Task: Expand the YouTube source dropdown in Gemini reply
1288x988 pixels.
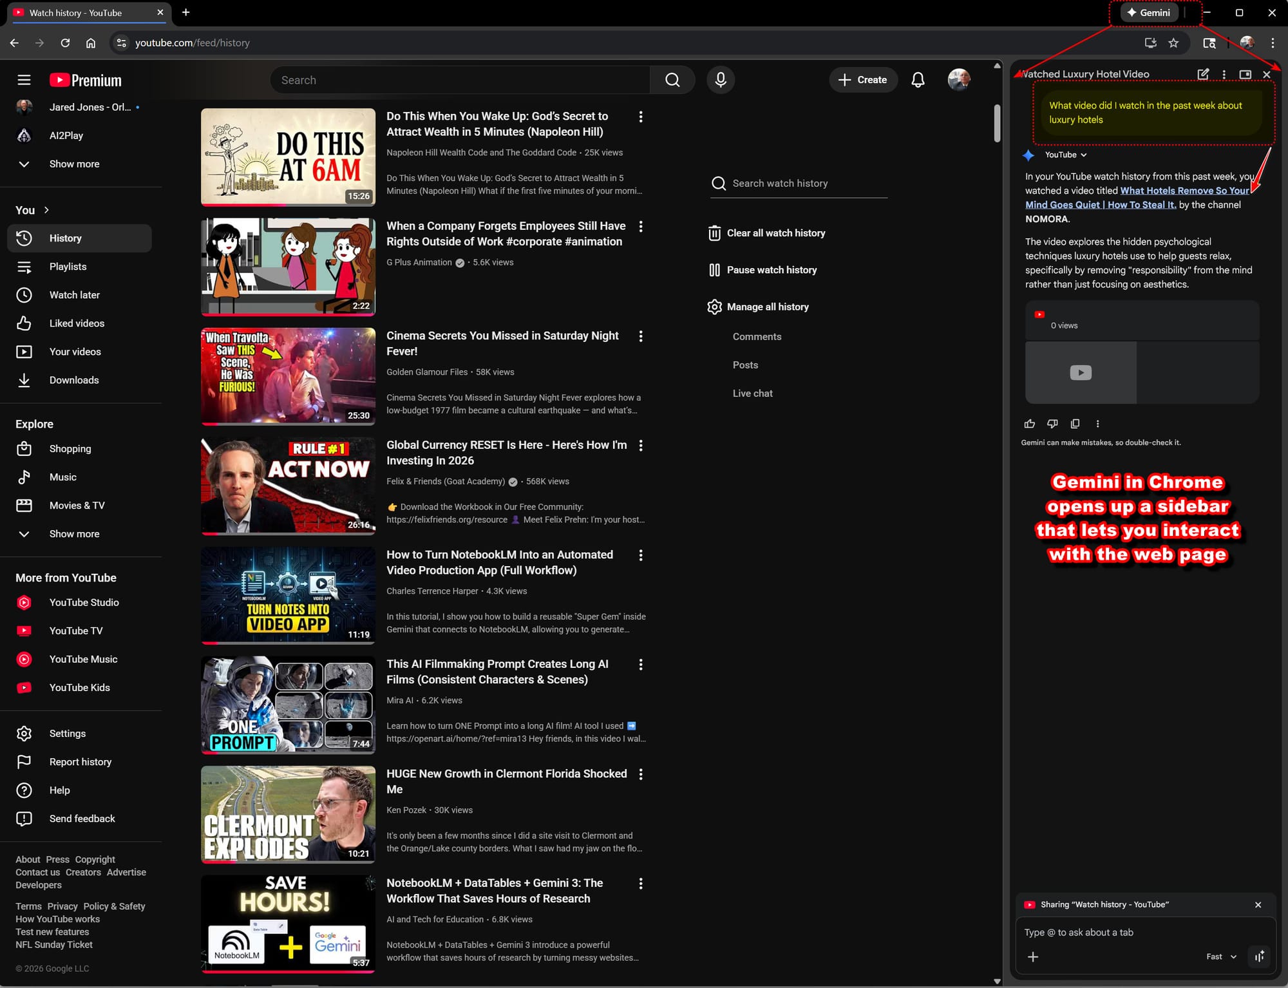Action: pyautogui.click(x=1066, y=155)
